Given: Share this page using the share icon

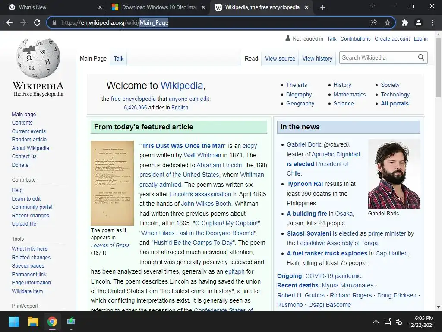Looking at the screenshot, I should (x=373, y=22).
